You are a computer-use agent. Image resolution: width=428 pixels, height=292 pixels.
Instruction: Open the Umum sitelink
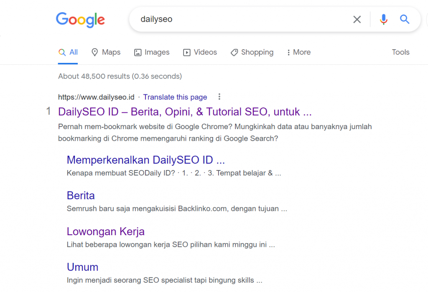pos(82,267)
